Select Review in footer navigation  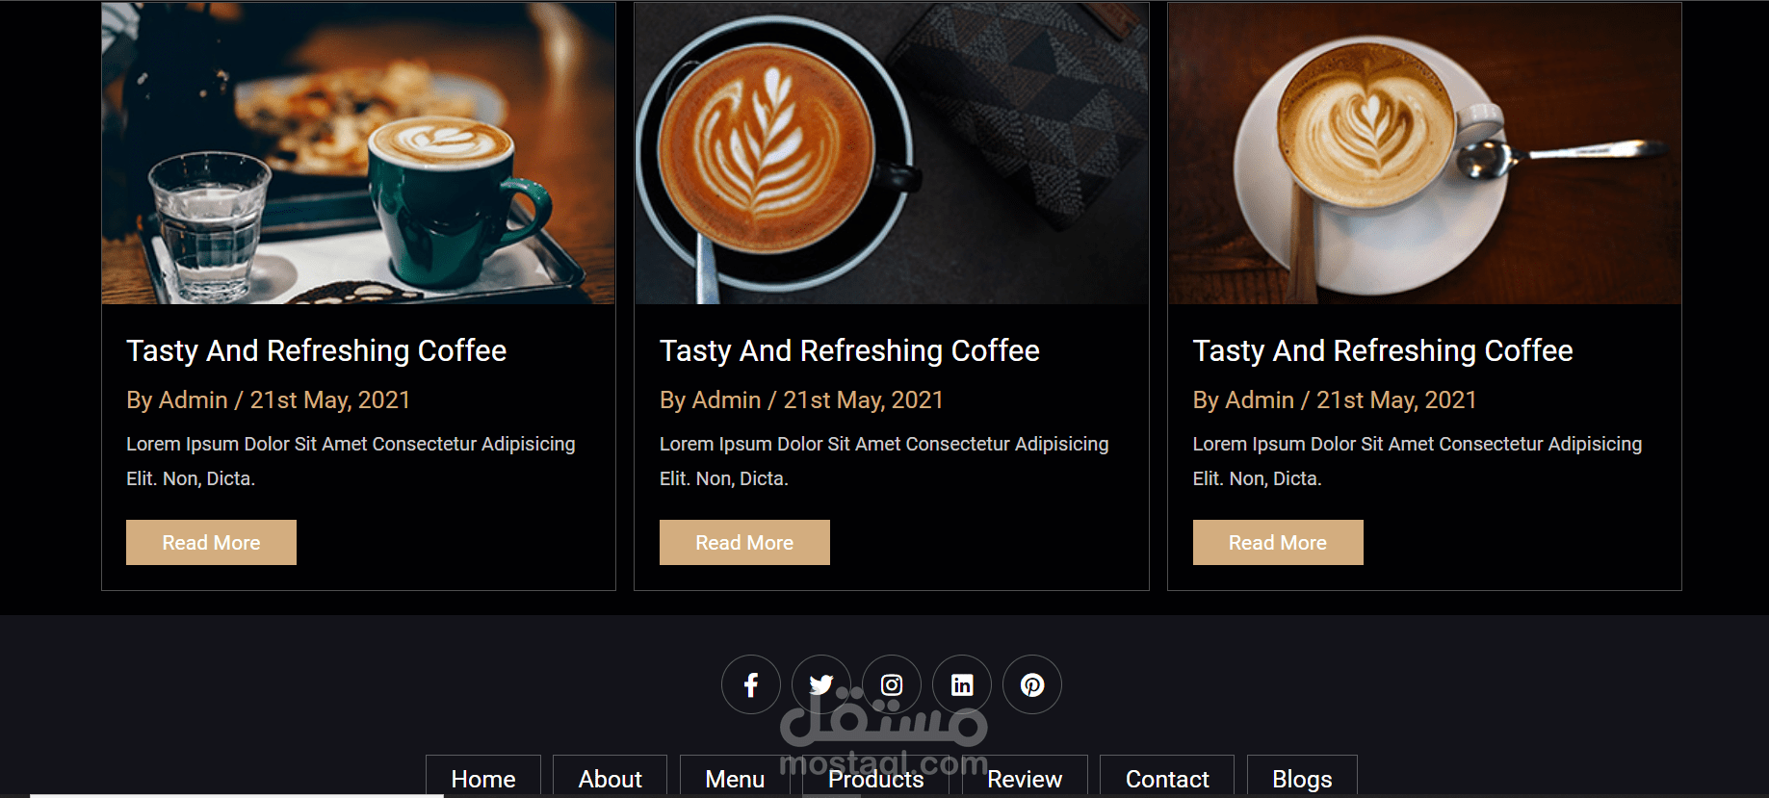(x=1025, y=778)
